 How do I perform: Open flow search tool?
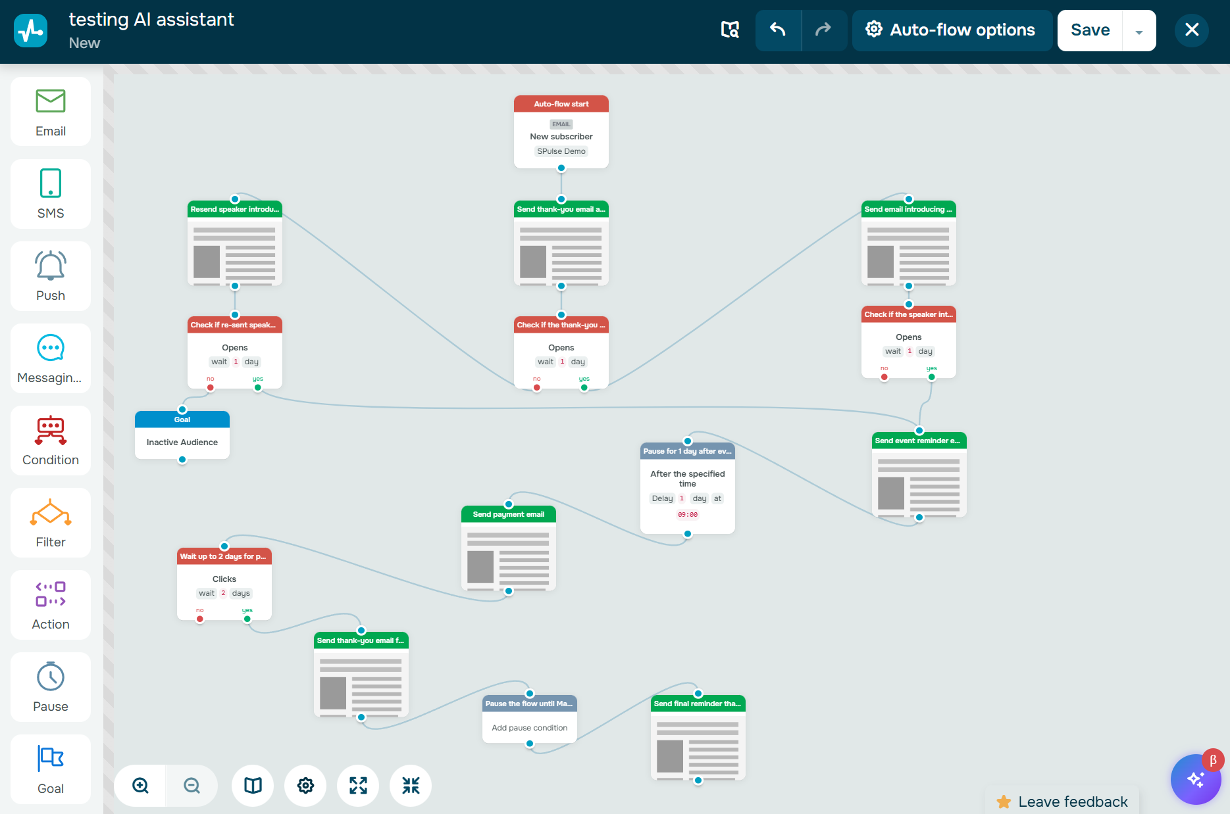click(729, 30)
